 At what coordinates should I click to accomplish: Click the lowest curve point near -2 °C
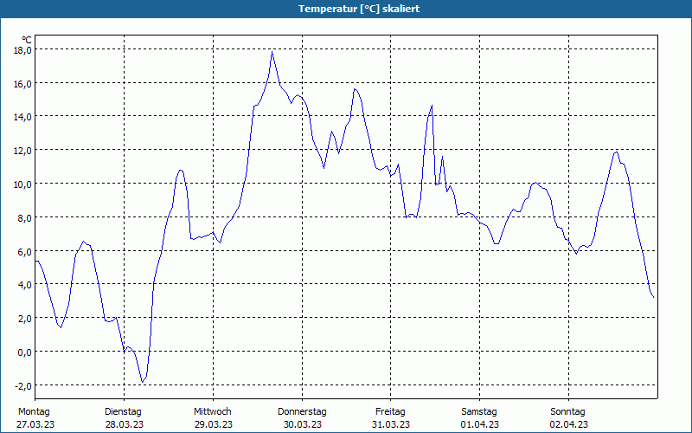[x=142, y=382]
